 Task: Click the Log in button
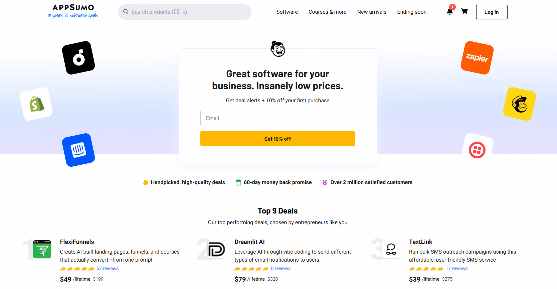click(x=492, y=12)
